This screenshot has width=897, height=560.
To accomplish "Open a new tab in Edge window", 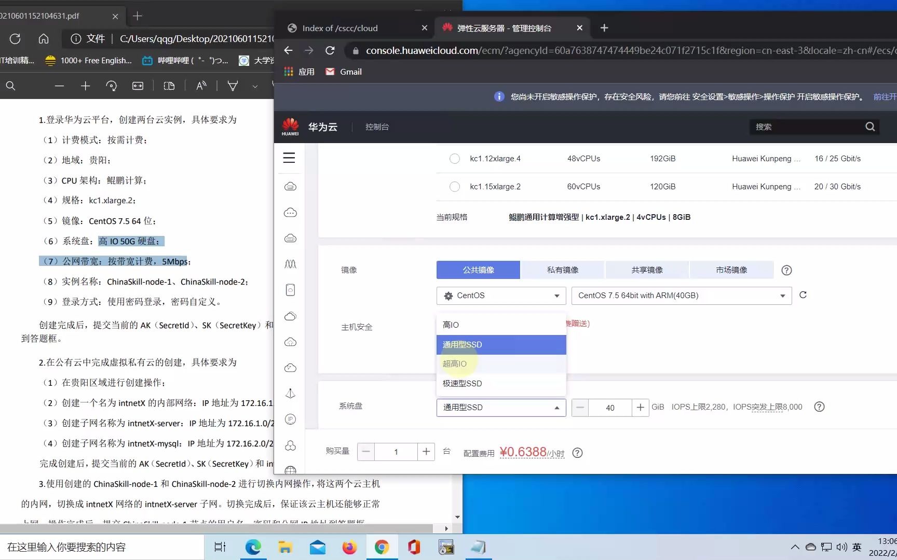I will click(x=137, y=16).
